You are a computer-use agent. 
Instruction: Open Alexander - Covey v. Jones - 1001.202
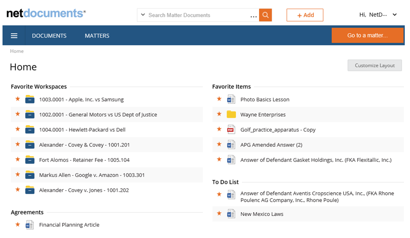84,190
